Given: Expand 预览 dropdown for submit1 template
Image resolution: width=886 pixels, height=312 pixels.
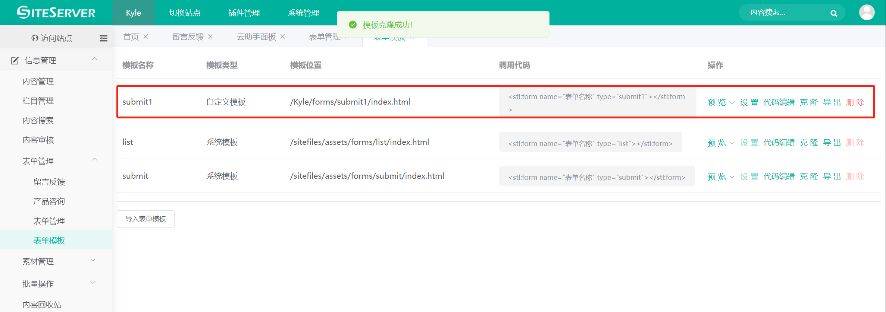Looking at the screenshot, I should pos(721,102).
